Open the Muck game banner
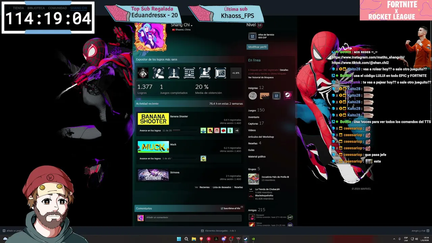This screenshot has height=243, width=432. 153,147
